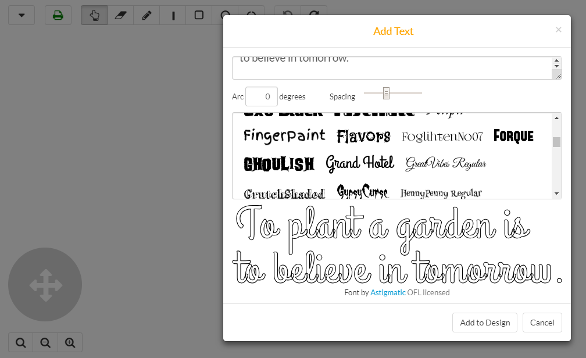Screen dimensions: 586x358
Task: Select the Rectangle shape tool
Action: coord(198,15)
